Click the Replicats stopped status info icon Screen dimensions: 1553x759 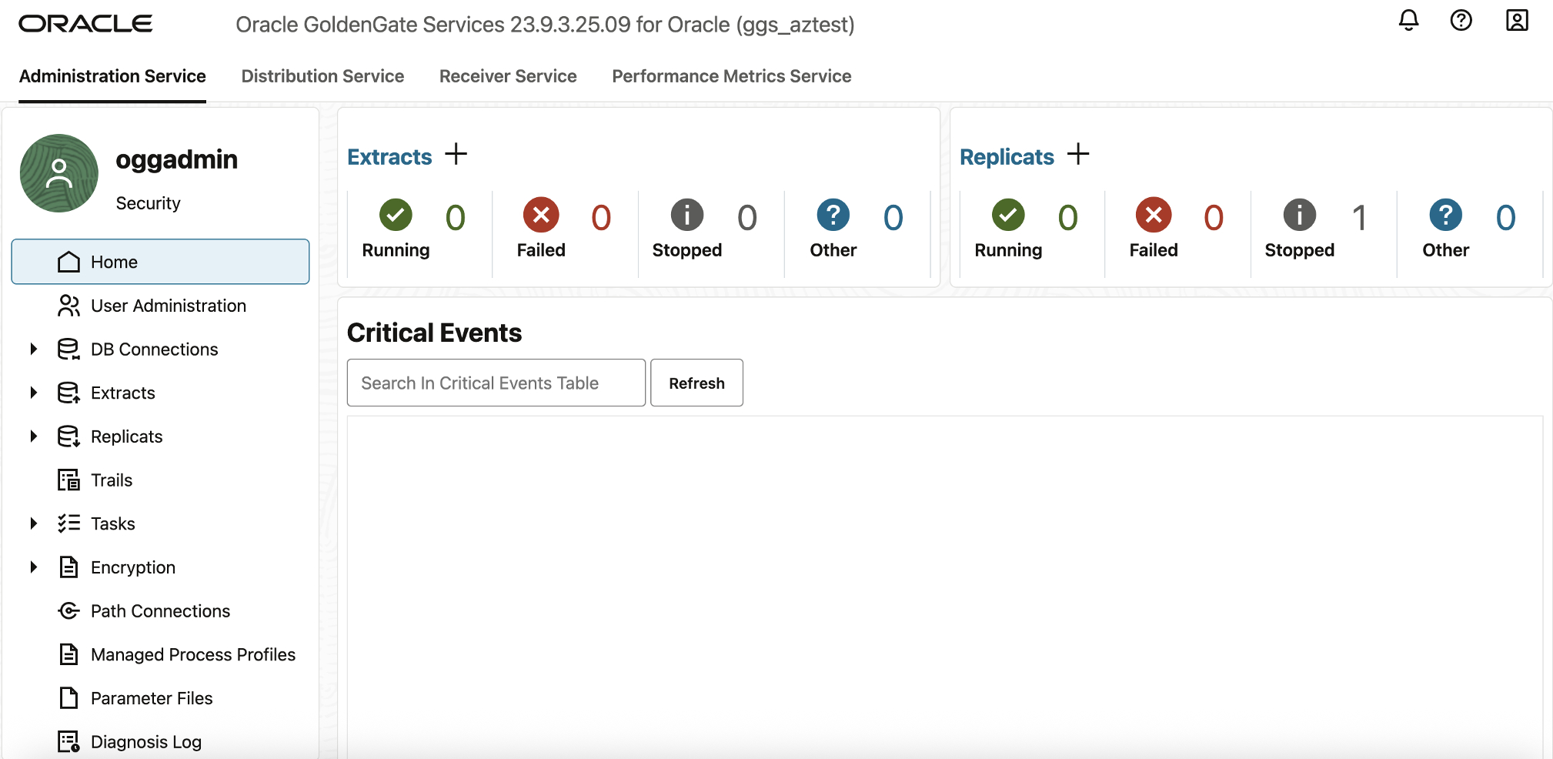(x=1299, y=215)
